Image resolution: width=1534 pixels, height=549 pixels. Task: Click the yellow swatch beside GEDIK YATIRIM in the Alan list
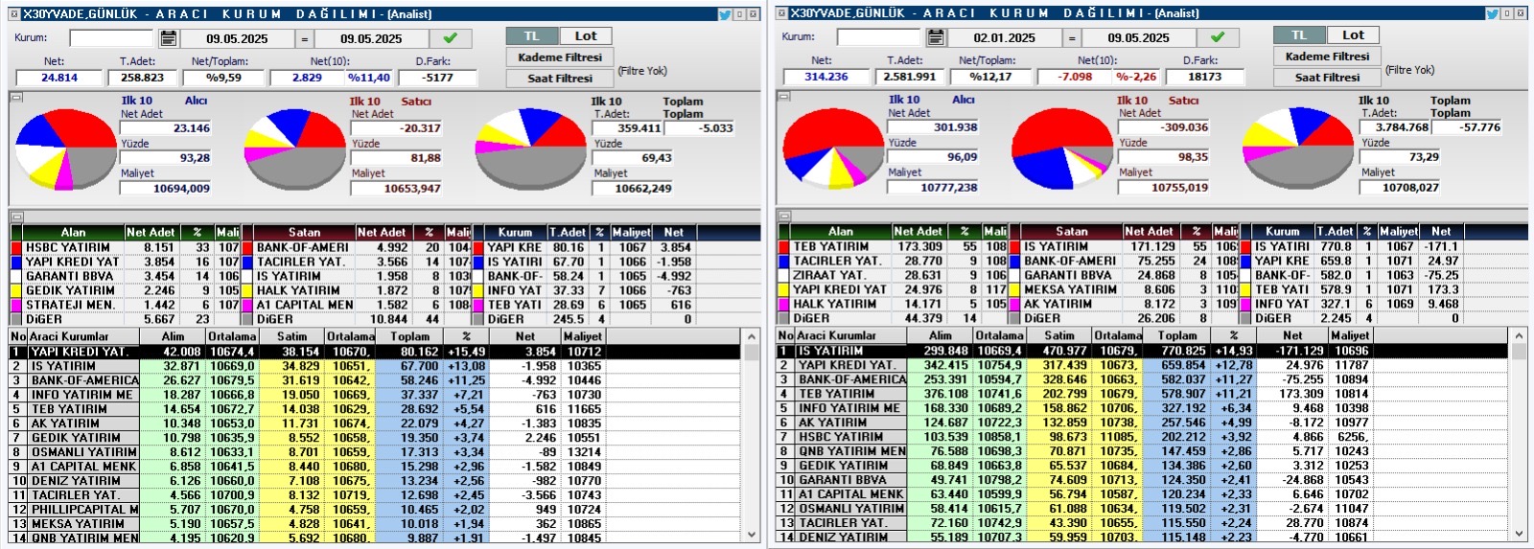point(16,290)
